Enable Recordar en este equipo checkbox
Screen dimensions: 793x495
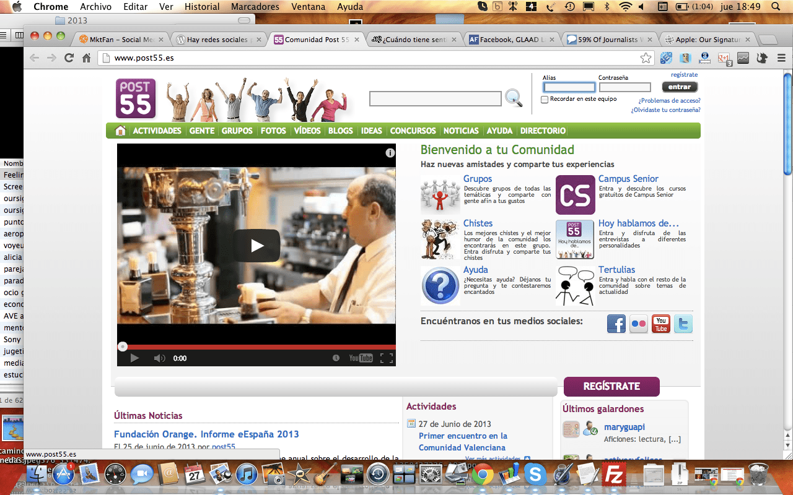click(545, 100)
